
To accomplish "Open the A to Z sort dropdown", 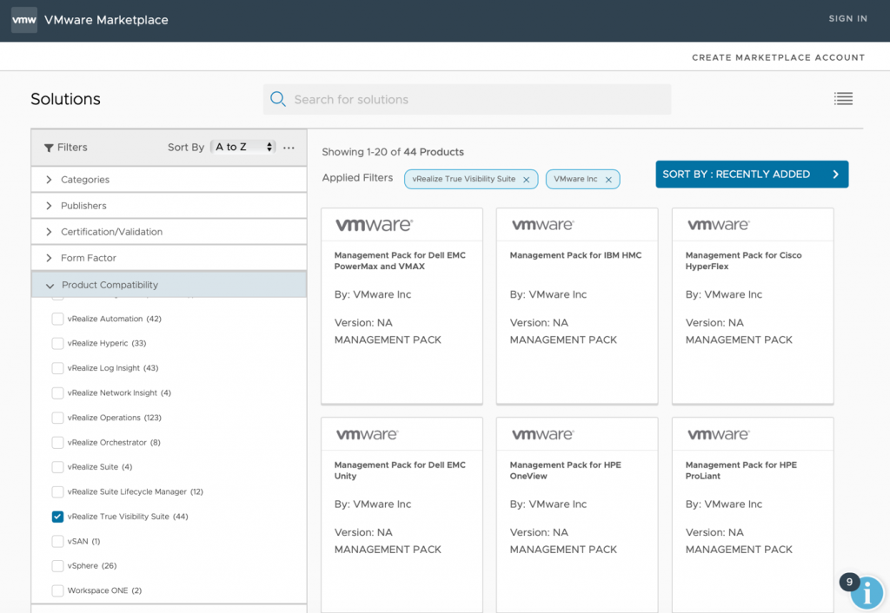I will click(x=243, y=148).
